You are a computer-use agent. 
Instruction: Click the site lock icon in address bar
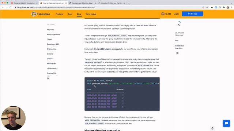[15, 7]
